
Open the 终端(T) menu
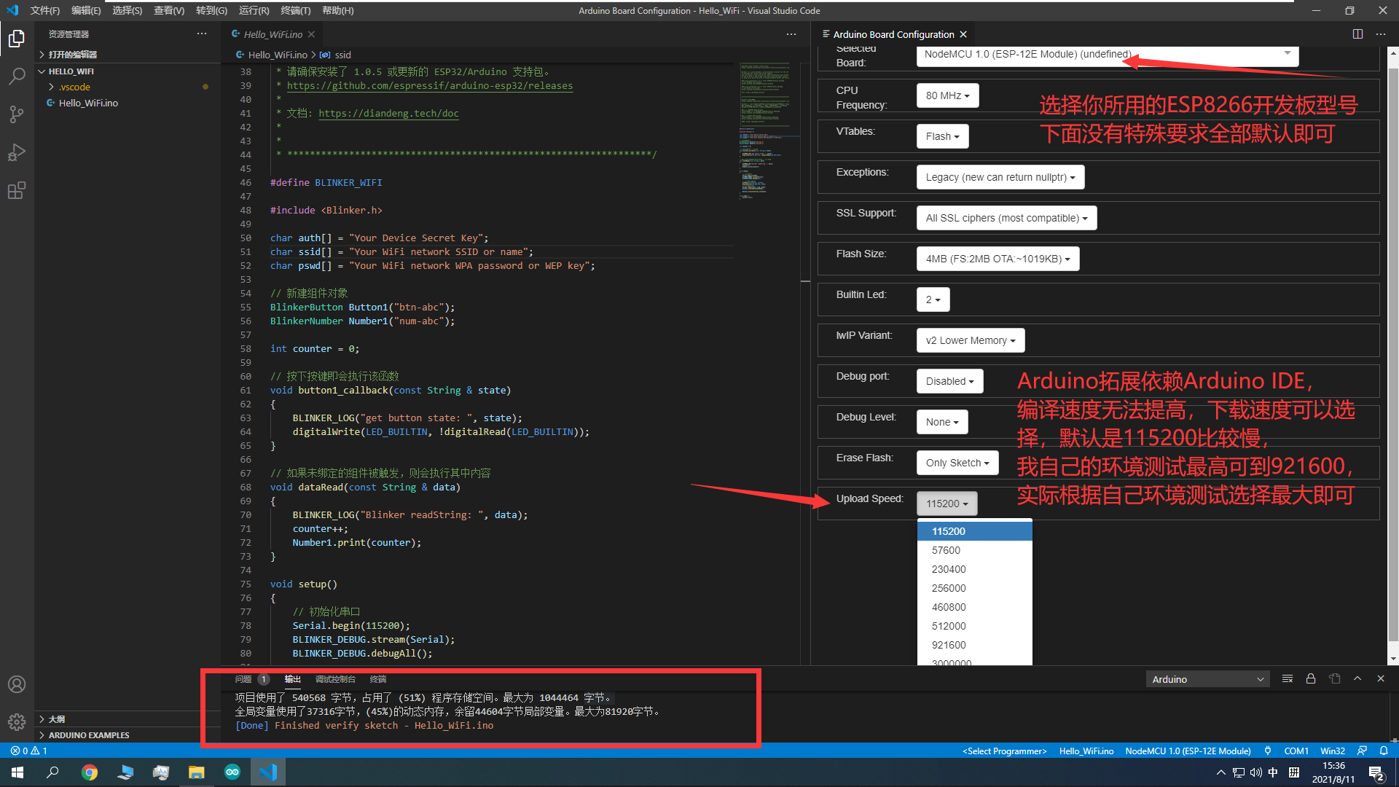point(295,10)
